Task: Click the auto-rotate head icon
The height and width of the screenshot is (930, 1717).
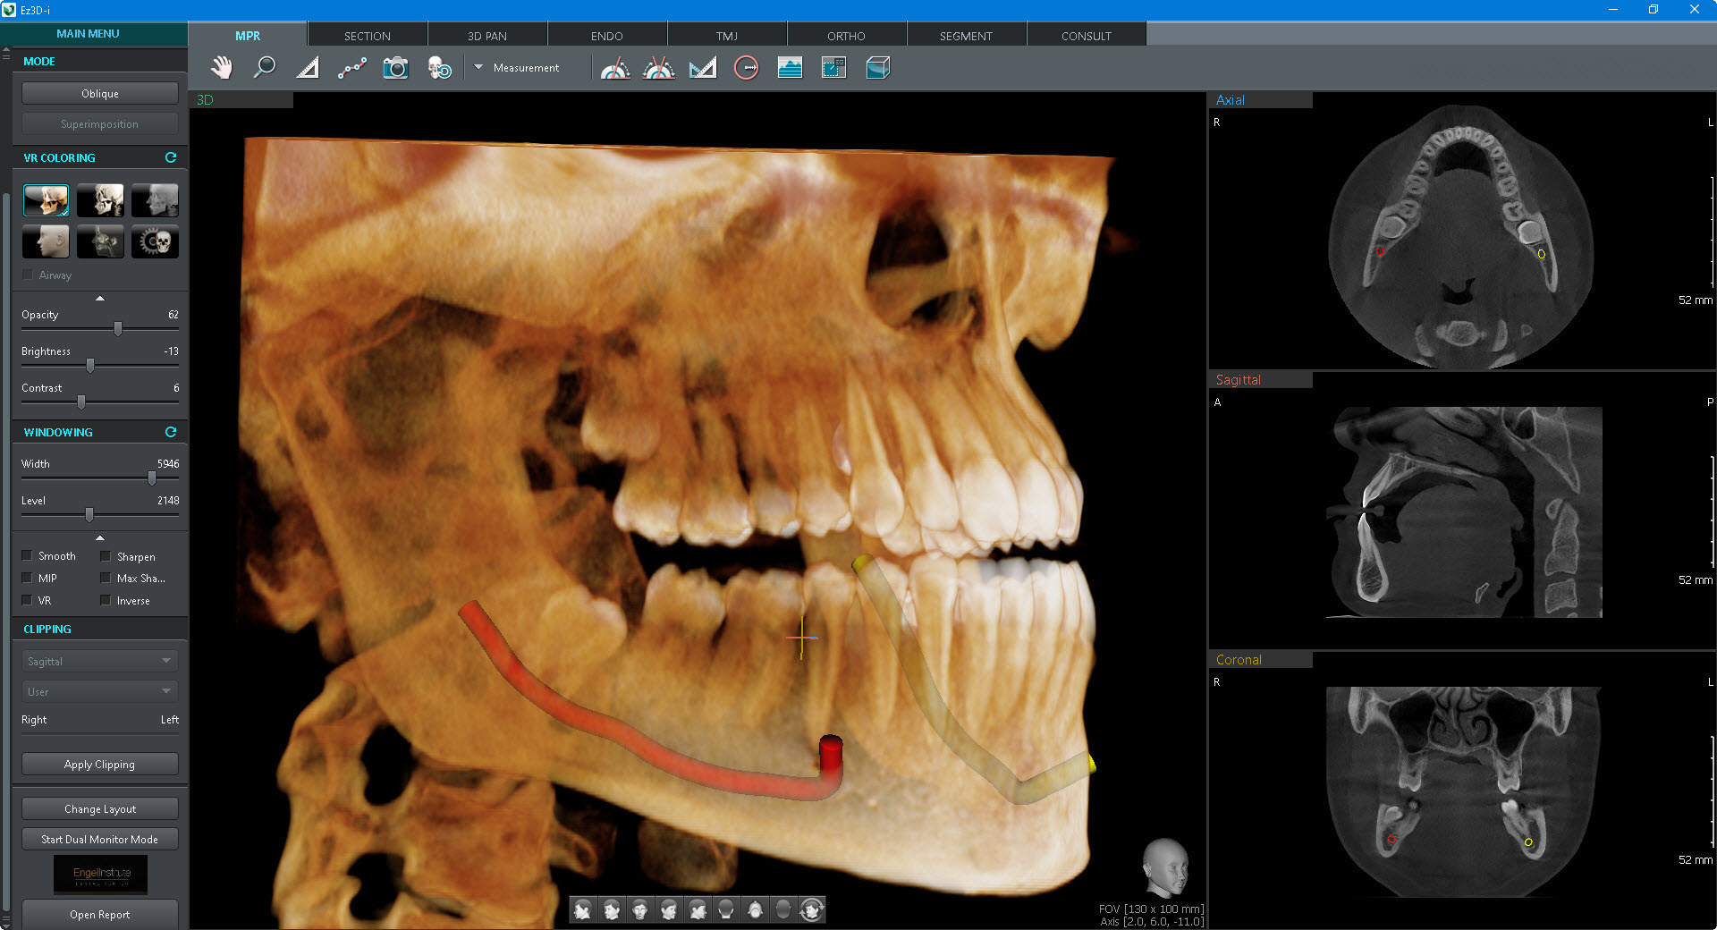Action: 812,909
